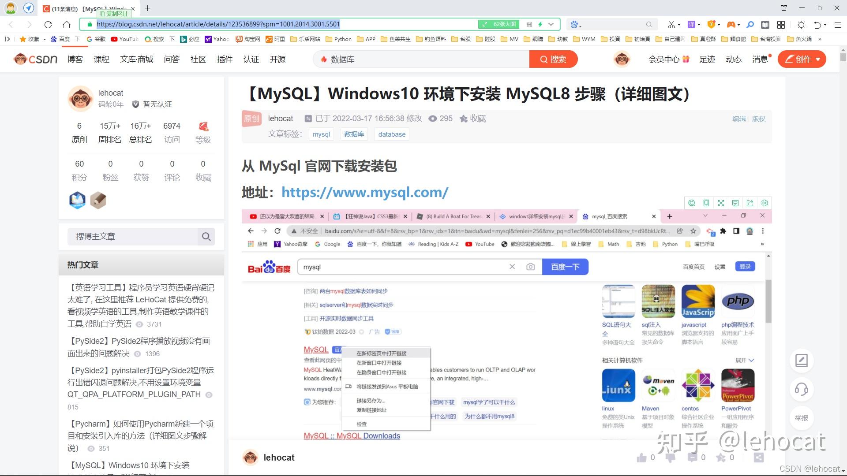
Task: Open the comment icon below the article
Action: 693,457
